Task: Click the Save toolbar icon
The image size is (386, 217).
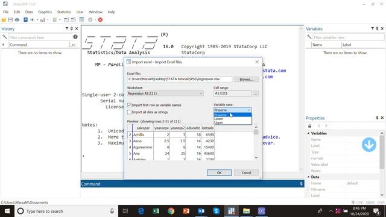Action: tap(10, 20)
